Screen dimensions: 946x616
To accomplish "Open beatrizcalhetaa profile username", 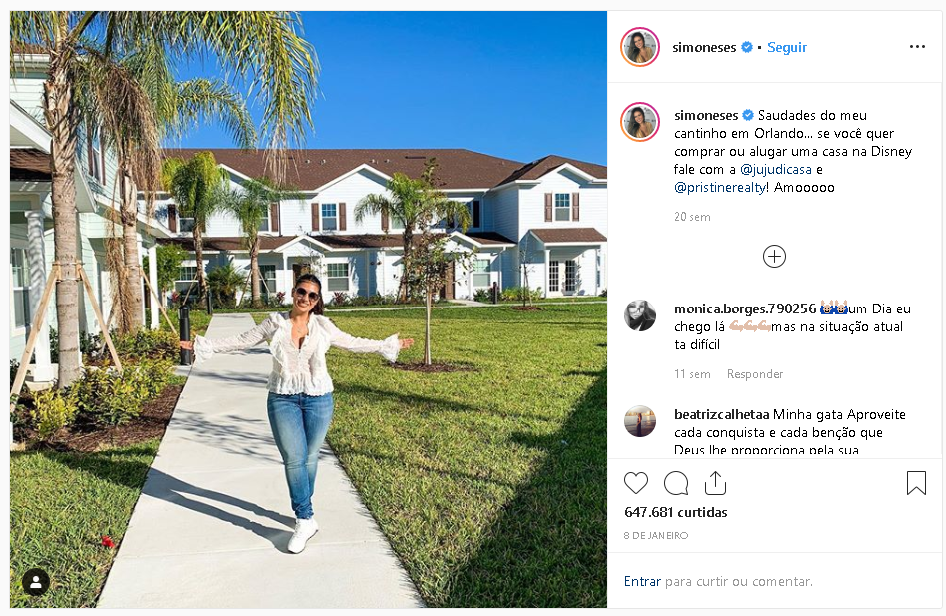I will [721, 414].
